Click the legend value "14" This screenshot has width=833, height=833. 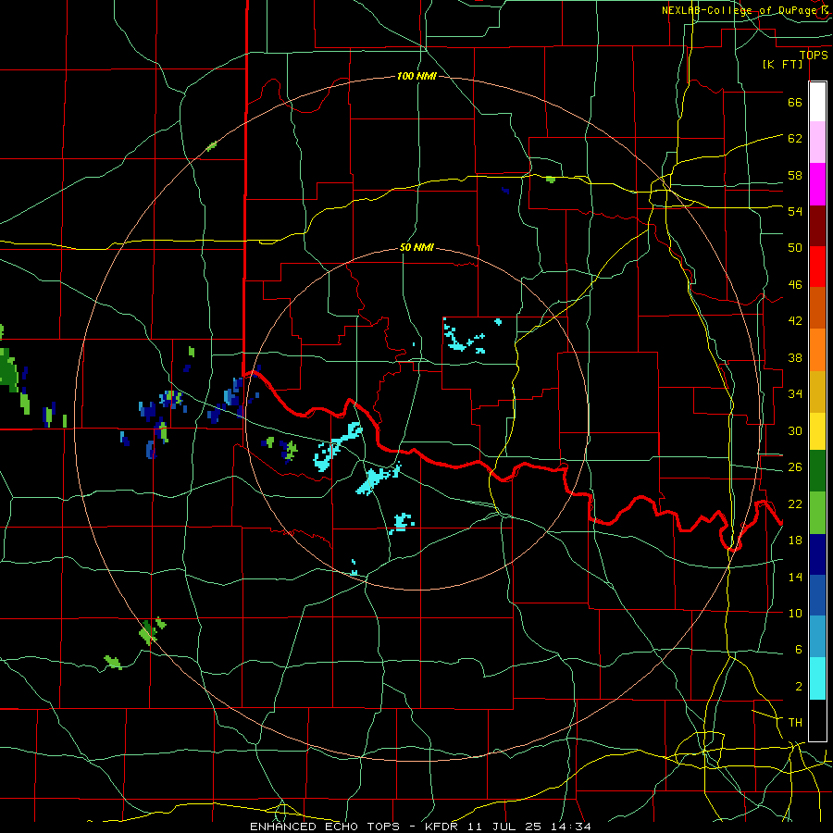coord(795,577)
